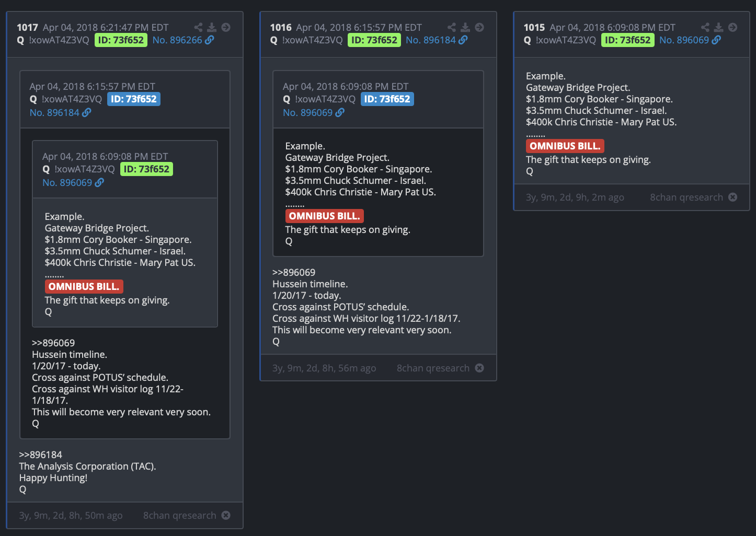Share post 1017 using its share icon
756x536 pixels.
coord(198,27)
